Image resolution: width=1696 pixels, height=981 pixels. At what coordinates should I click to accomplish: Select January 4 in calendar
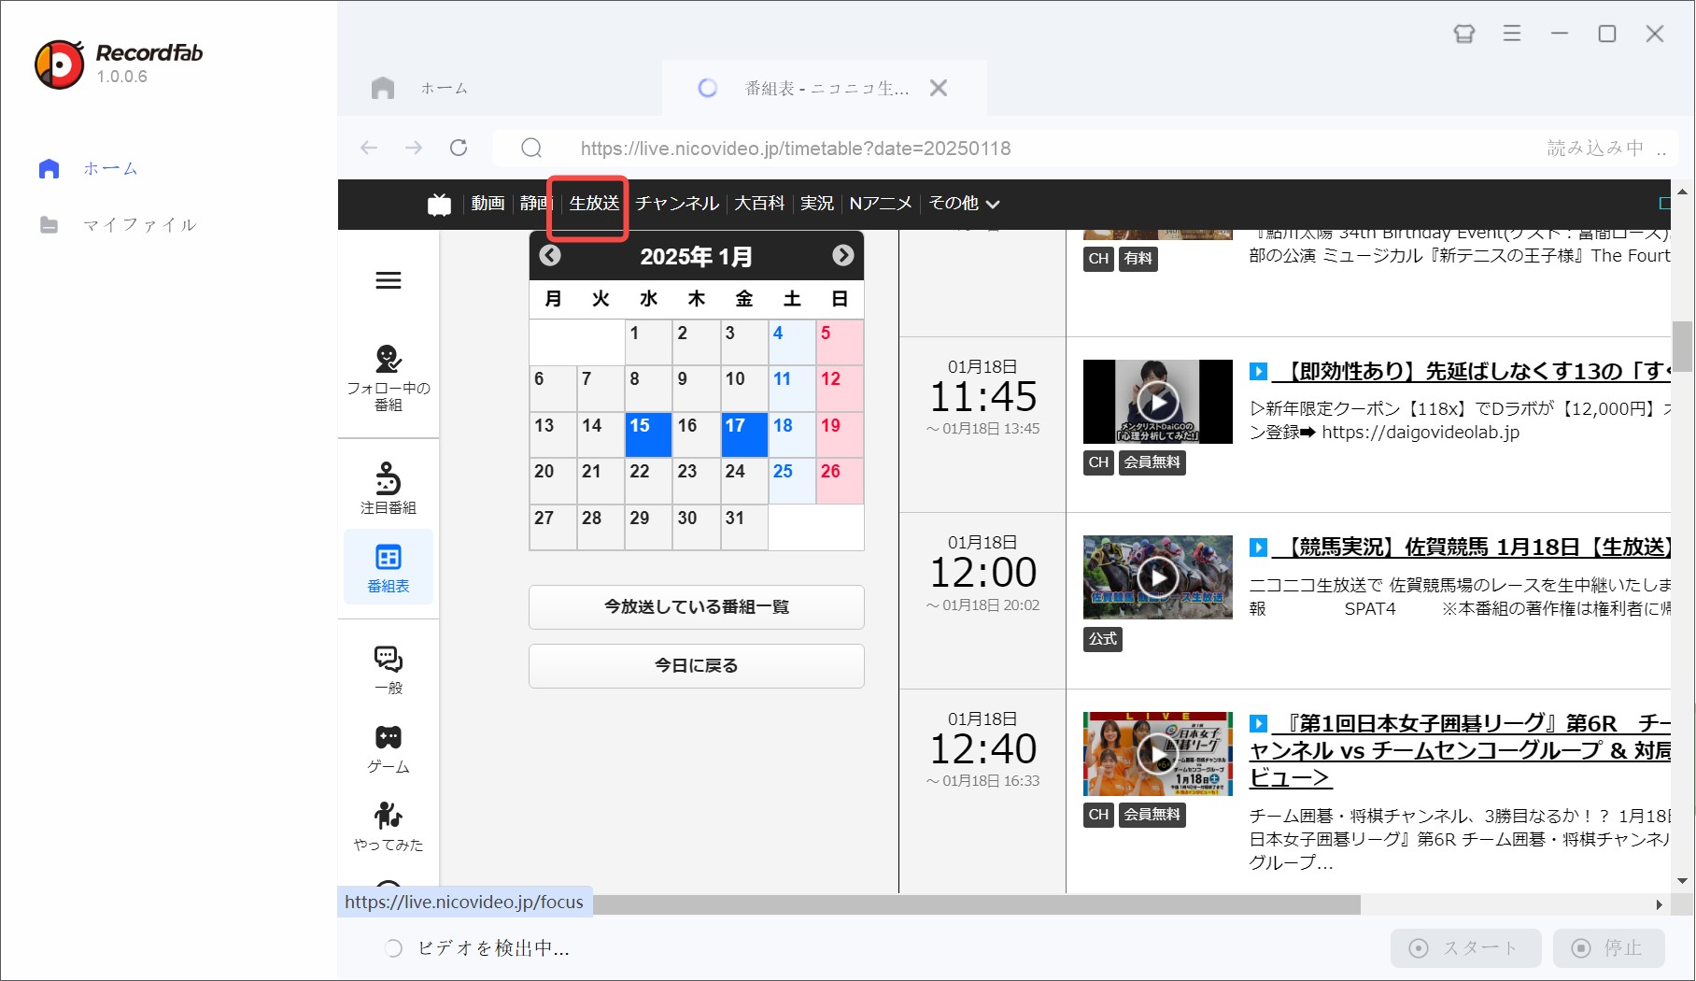click(792, 342)
